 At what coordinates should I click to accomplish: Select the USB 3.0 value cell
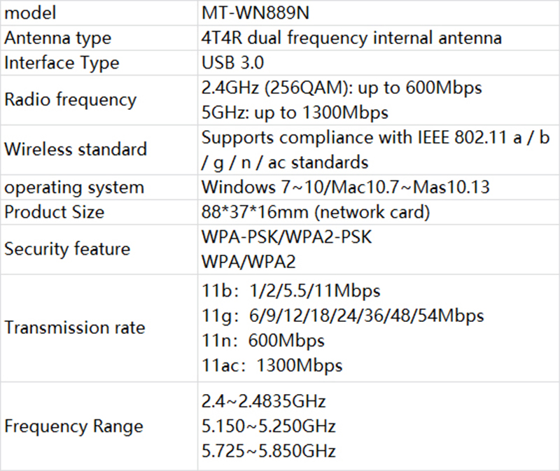(x=232, y=63)
